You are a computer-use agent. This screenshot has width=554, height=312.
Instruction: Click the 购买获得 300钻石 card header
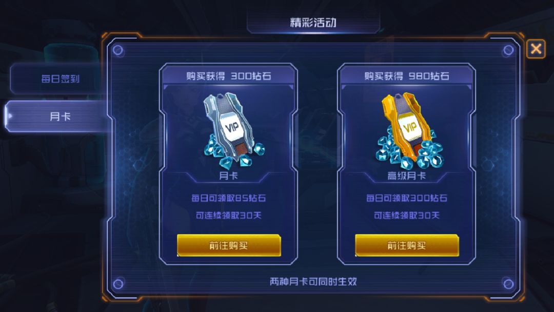(229, 76)
